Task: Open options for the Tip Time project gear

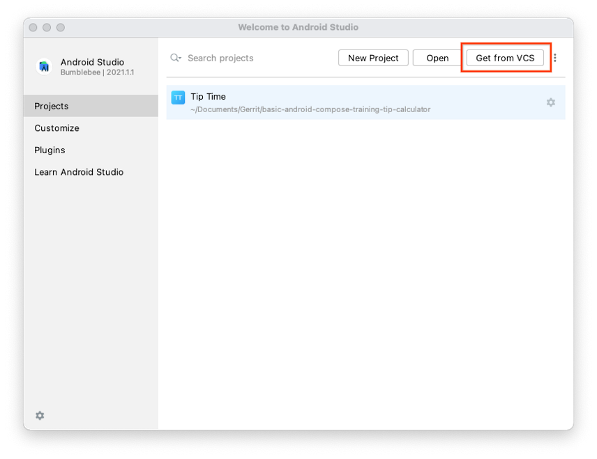Action: pyautogui.click(x=551, y=102)
